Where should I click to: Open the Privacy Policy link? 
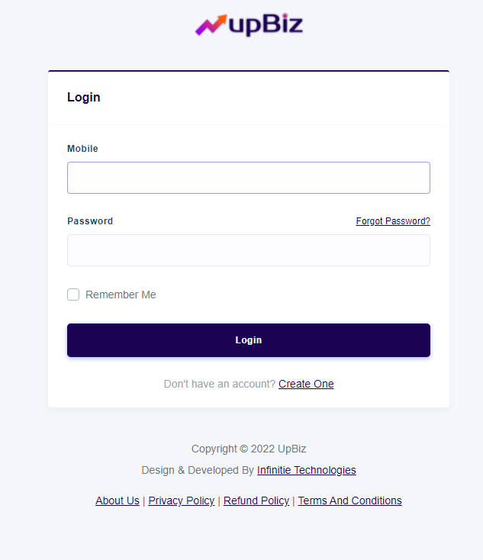click(181, 500)
